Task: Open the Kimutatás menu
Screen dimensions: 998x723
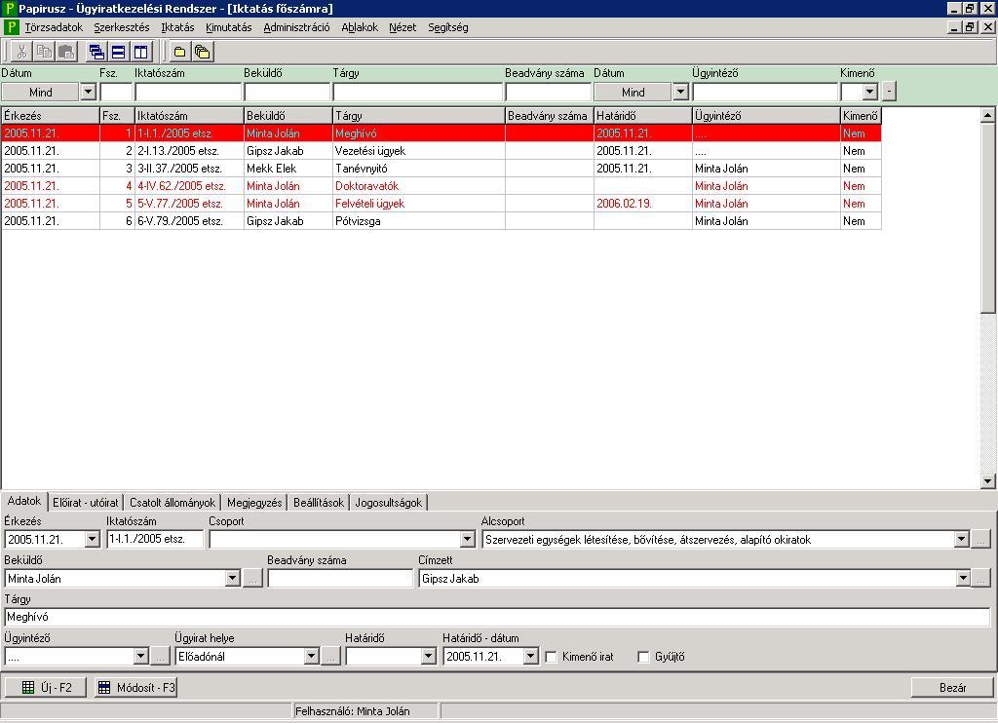Action: pos(228,27)
